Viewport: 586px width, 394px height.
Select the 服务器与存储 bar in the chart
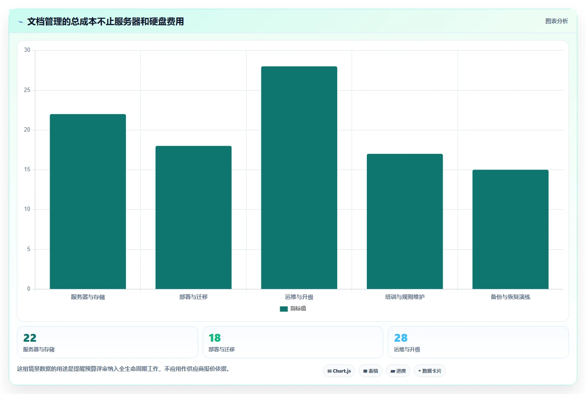(88, 201)
